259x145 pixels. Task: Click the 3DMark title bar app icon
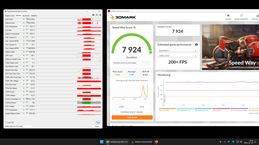tap(109, 11)
